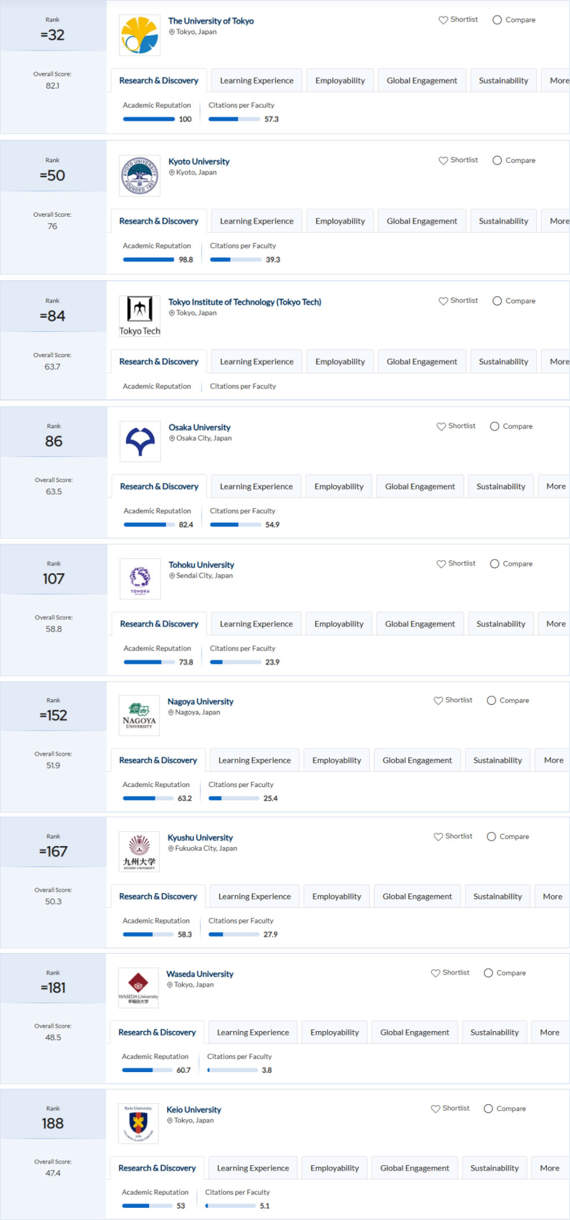
Task: Click Citations per Faculty bar for Osaka University
Action: click(235, 525)
